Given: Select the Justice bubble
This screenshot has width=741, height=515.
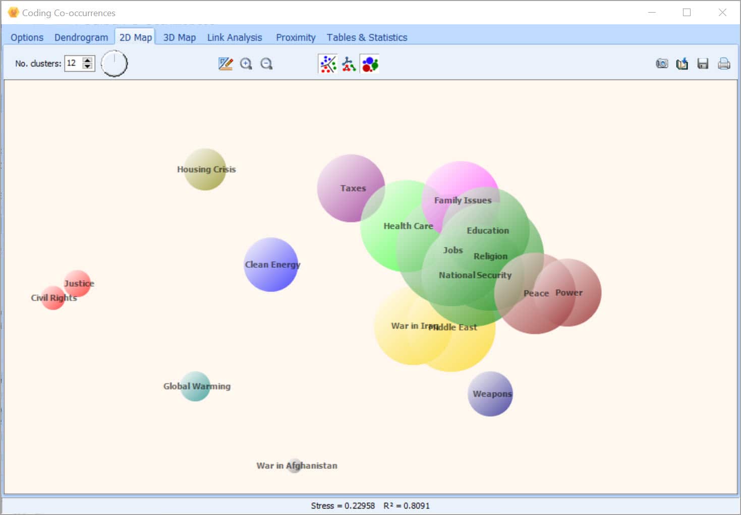Looking at the screenshot, I should [77, 283].
